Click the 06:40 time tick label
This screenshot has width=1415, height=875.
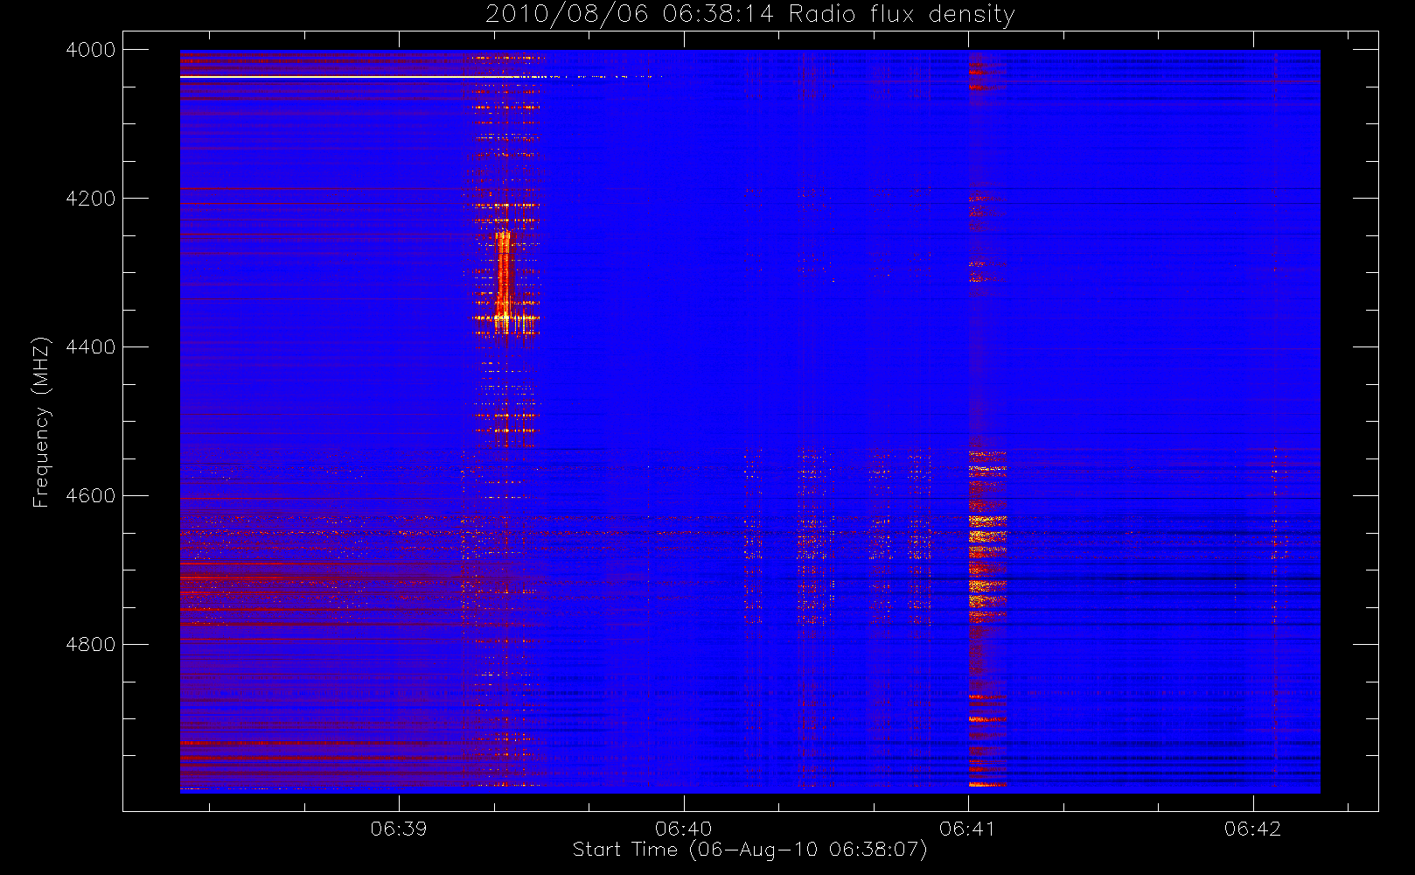pos(684,829)
